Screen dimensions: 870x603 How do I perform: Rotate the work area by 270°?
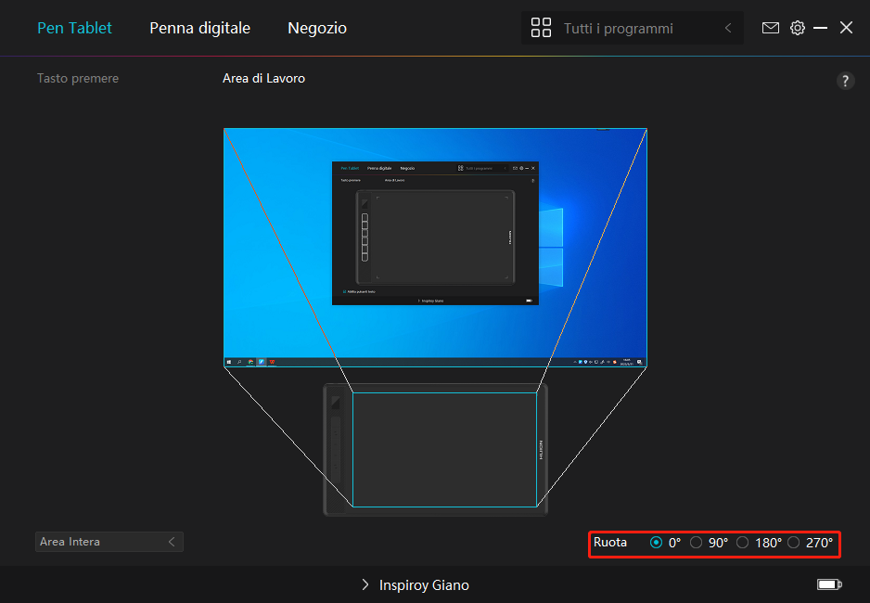coord(794,543)
